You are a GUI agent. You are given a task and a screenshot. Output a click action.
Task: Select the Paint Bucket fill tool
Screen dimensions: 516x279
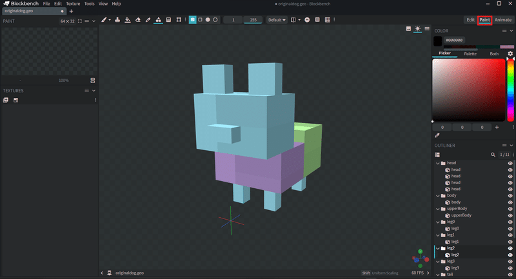click(x=127, y=20)
